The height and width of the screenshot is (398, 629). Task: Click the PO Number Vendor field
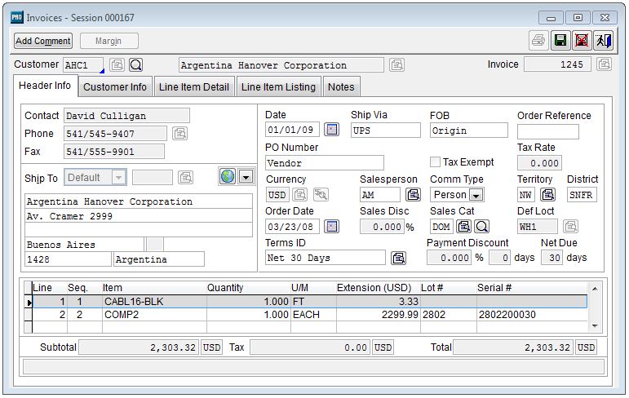coord(324,163)
